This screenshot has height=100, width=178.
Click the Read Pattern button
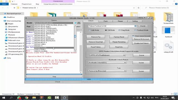tap(96, 47)
